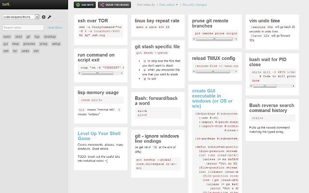Open the Date added sort dropdown
309x193 pixels.
pyautogui.click(x=169, y=5)
